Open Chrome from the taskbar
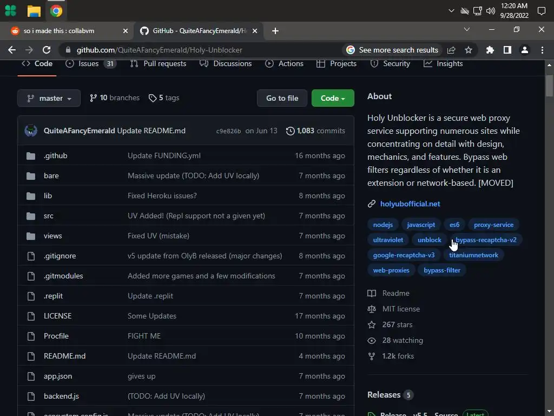The image size is (554, 416). point(56,11)
